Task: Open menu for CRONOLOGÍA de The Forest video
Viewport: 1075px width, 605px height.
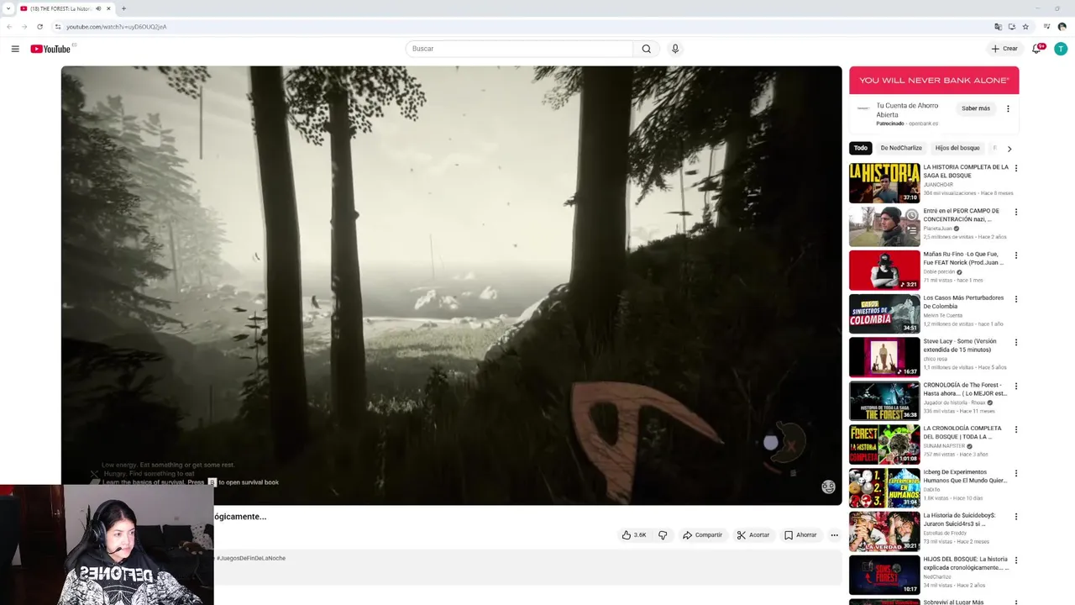Action: click(1016, 387)
